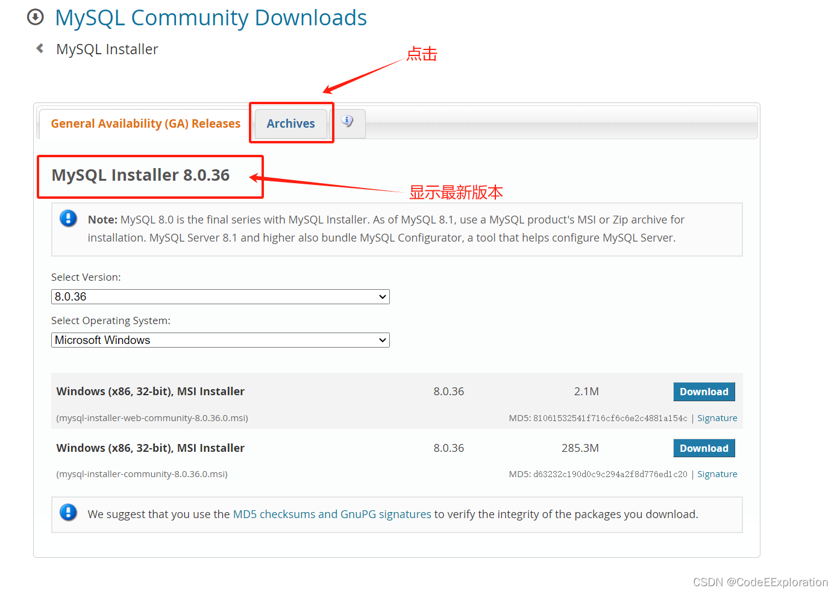This screenshot has height=594, width=837.
Task: Open the Select Operating System dropdown
Action: (x=221, y=340)
